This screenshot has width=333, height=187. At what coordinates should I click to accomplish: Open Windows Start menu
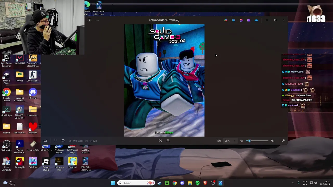click(113, 183)
